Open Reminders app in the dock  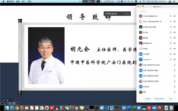tap(32, 108)
